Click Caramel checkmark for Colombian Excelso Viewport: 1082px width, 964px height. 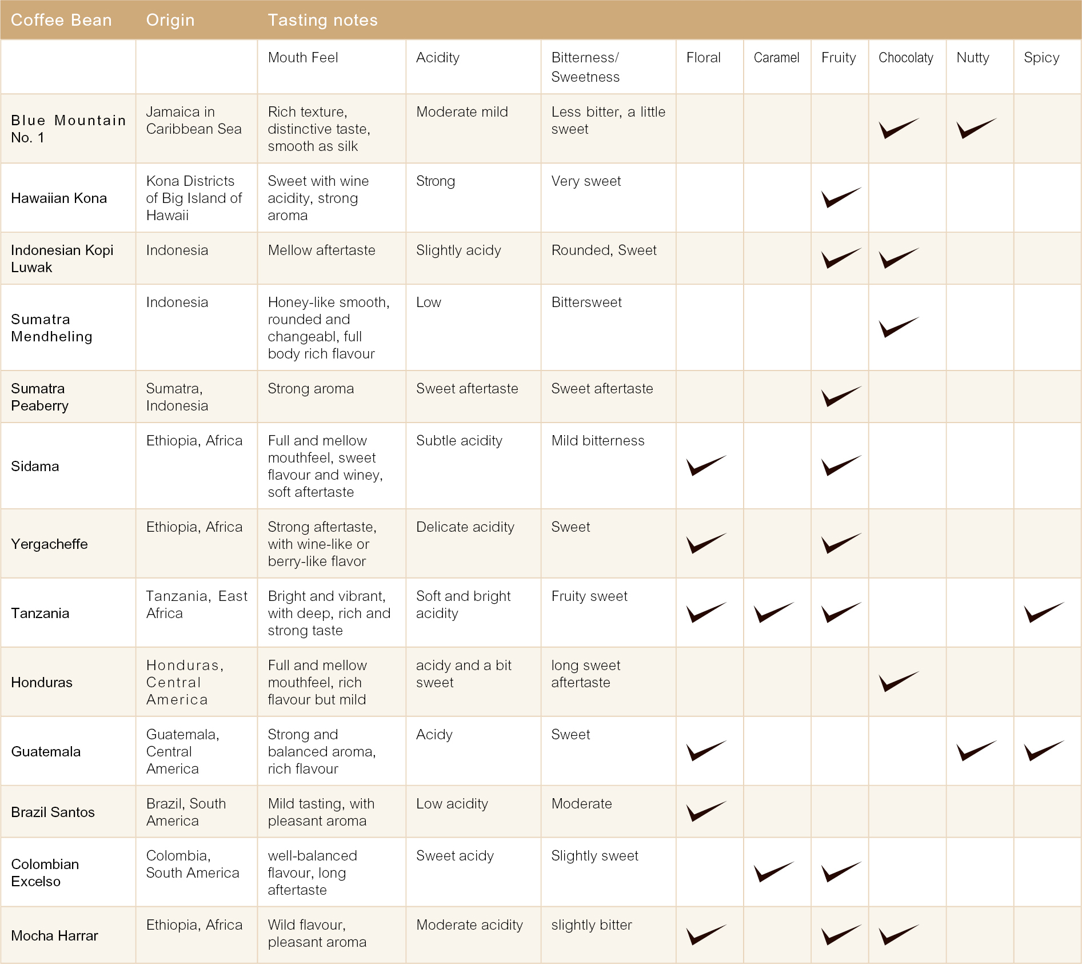(x=774, y=873)
